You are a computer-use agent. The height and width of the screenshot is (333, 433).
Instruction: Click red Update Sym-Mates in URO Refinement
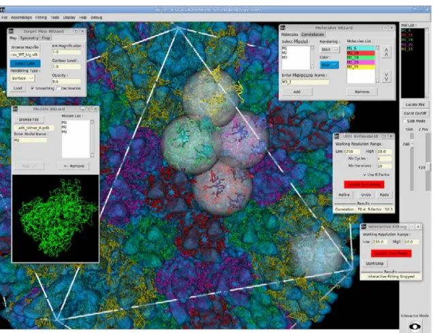(364, 184)
